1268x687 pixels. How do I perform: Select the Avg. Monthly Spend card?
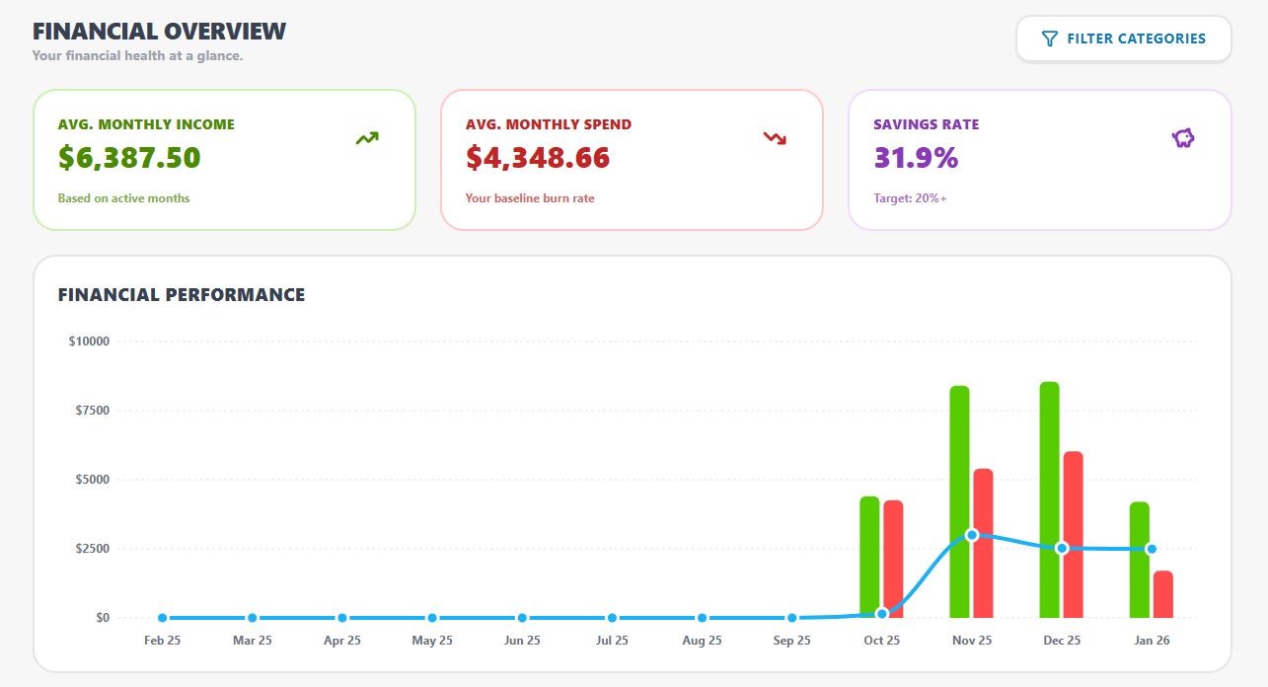[x=632, y=158]
